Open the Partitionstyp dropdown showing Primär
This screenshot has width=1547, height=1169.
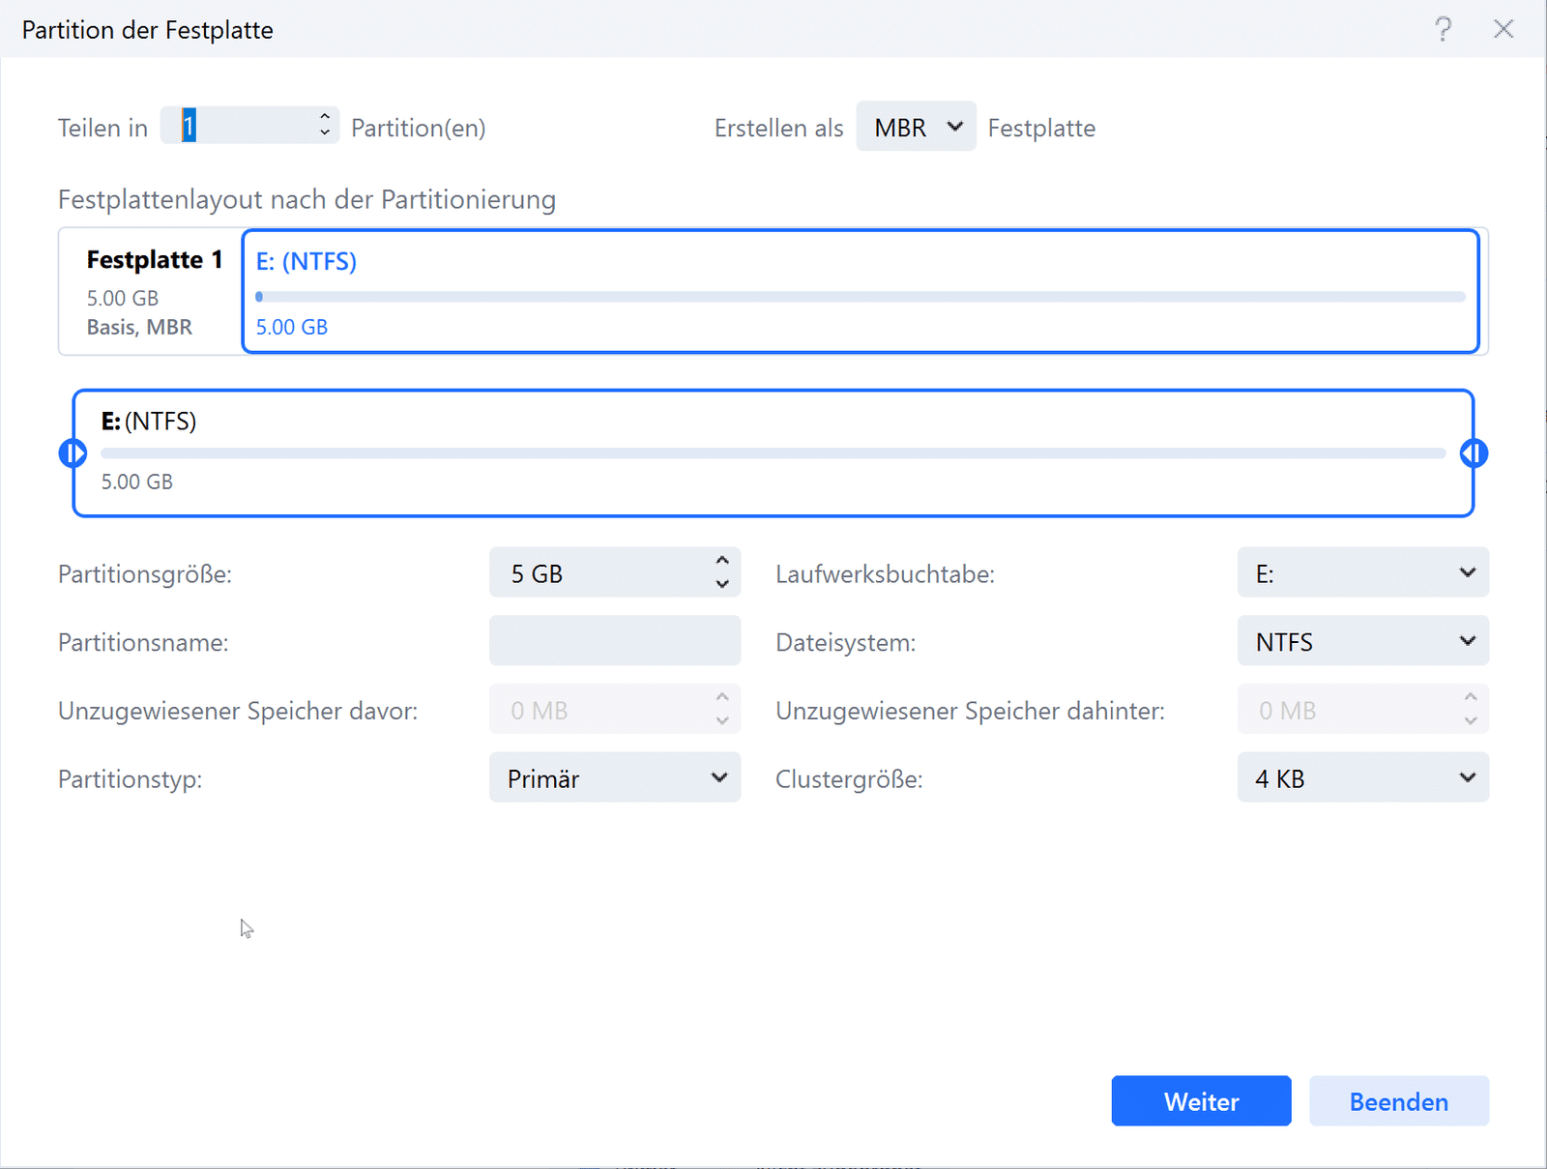point(615,777)
